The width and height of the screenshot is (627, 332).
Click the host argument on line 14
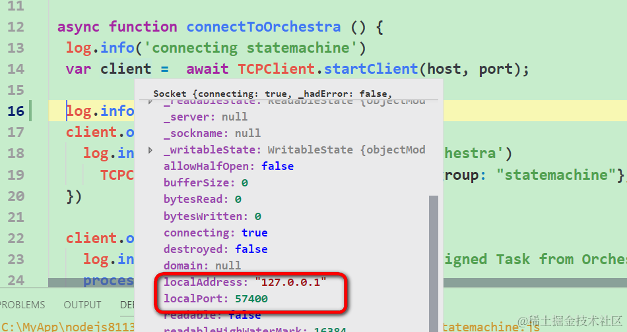444,69
